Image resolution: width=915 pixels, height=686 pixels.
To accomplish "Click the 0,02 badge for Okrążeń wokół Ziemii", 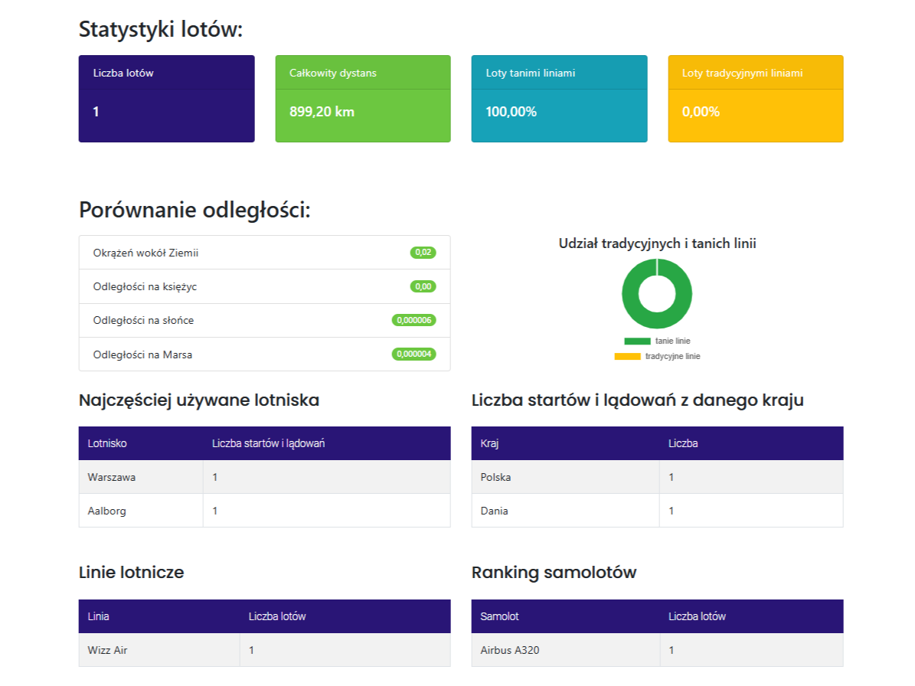I will 424,251.
